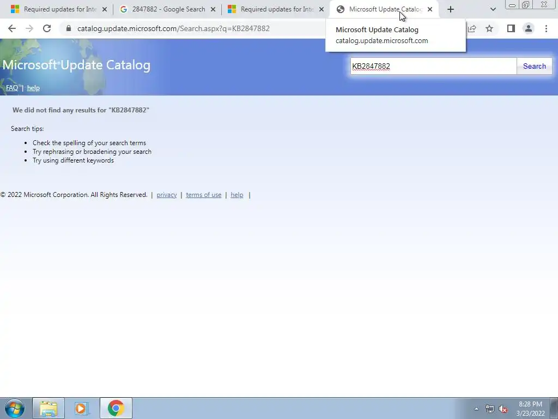This screenshot has width=558, height=419.
Task: Open the help link in header
Action: click(x=33, y=88)
